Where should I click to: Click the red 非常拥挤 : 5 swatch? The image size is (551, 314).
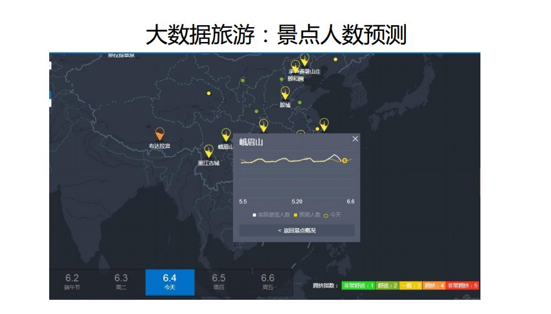point(463,285)
